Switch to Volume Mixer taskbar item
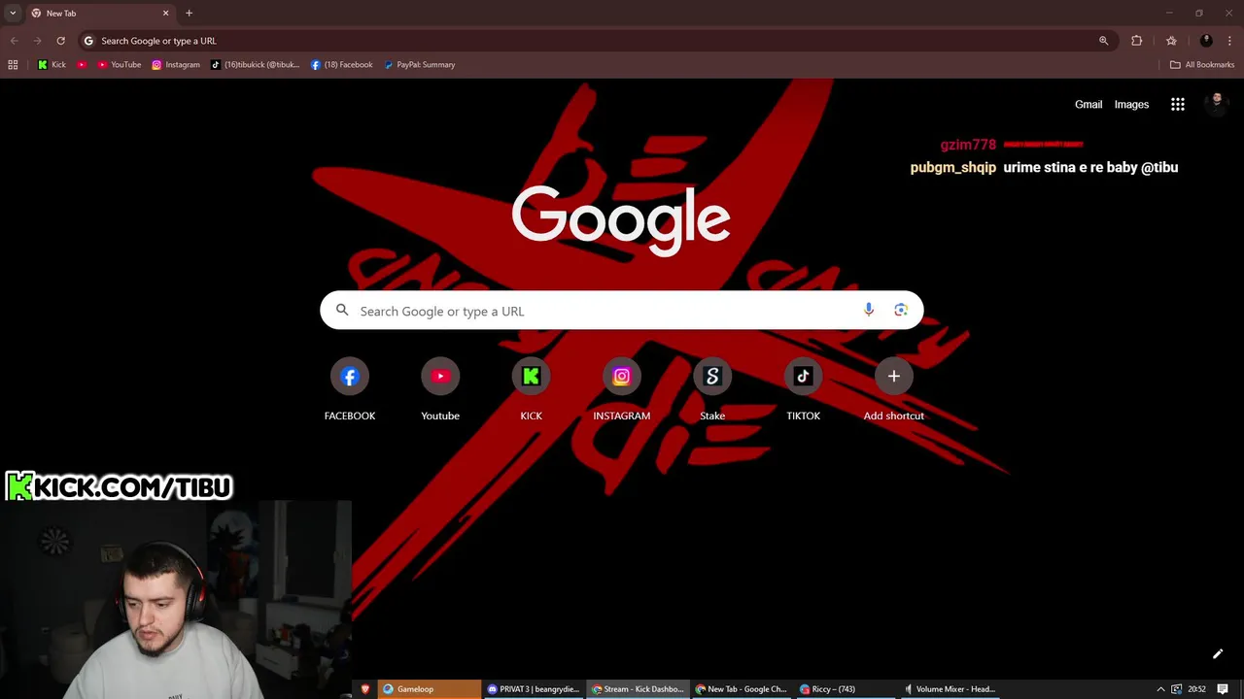 point(950,689)
